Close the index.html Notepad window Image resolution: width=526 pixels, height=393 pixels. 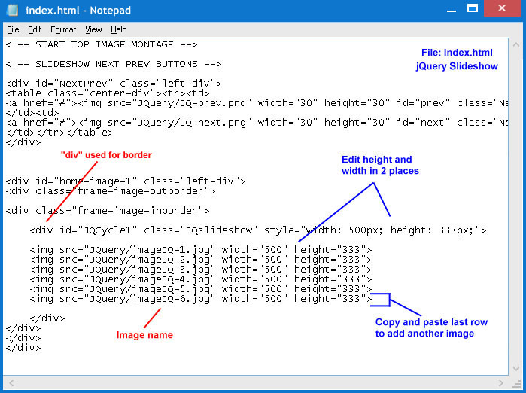(502, 8)
